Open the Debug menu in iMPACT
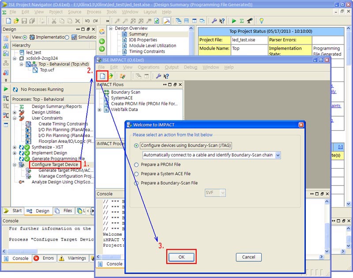Viewport: 353px width, 278px height. coord(191,67)
